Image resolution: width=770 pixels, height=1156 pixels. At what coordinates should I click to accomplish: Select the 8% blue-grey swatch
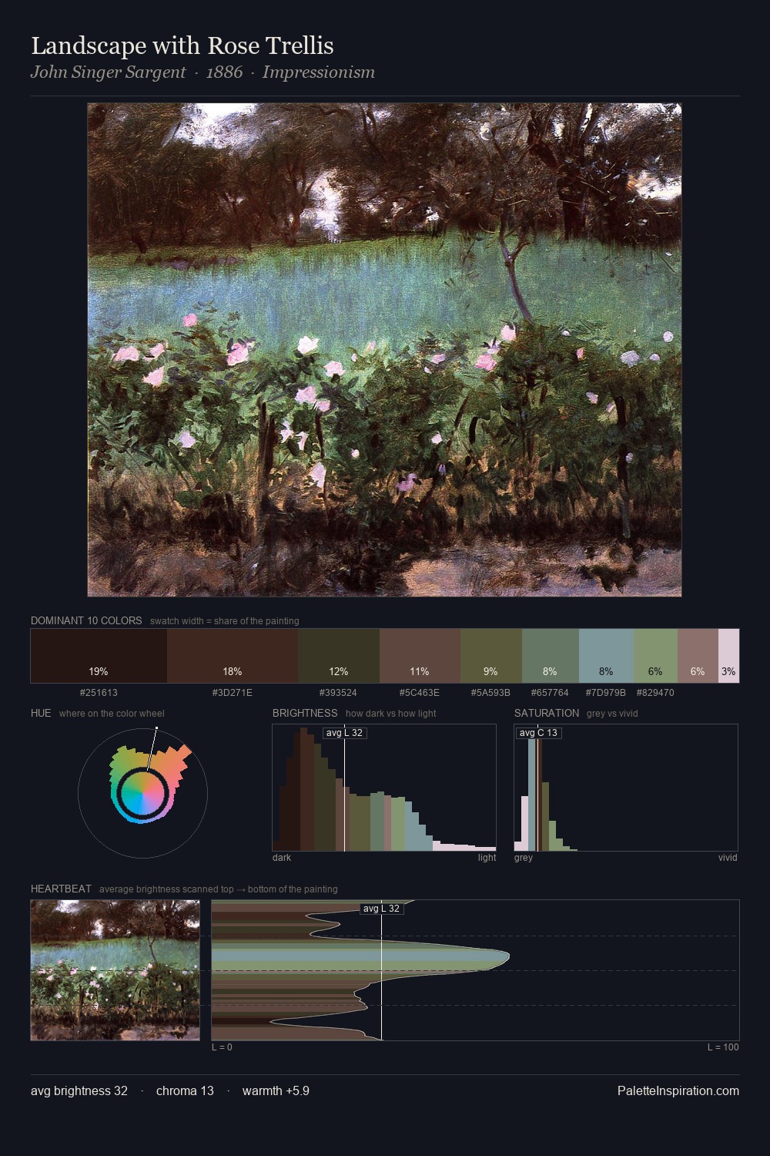tap(606, 656)
